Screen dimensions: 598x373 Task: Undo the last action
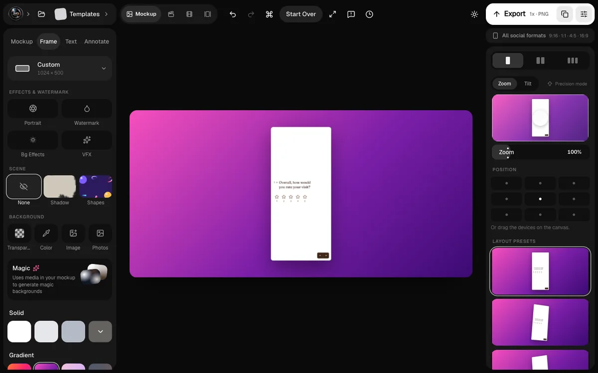click(x=233, y=14)
